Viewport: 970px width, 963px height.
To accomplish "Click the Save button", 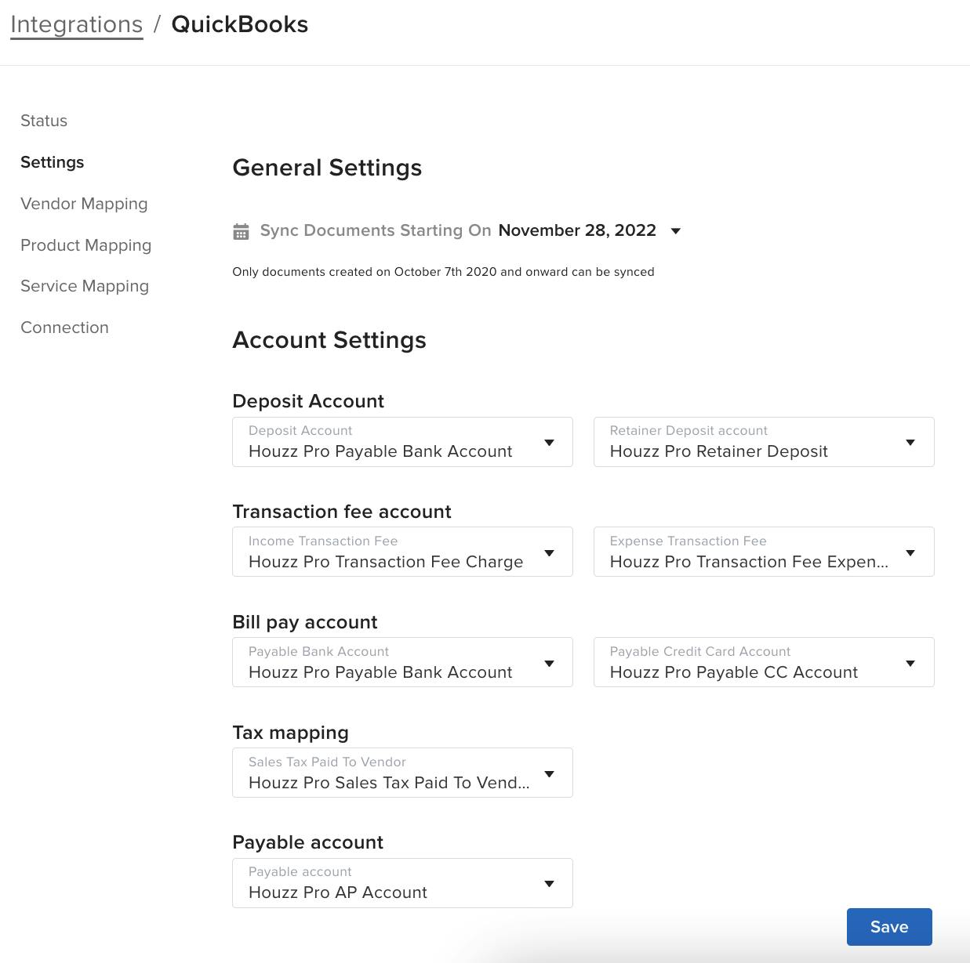I will click(888, 926).
